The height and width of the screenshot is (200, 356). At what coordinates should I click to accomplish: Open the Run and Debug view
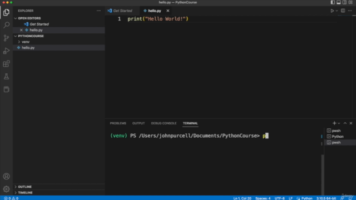pyautogui.click(x=6, y=51)
